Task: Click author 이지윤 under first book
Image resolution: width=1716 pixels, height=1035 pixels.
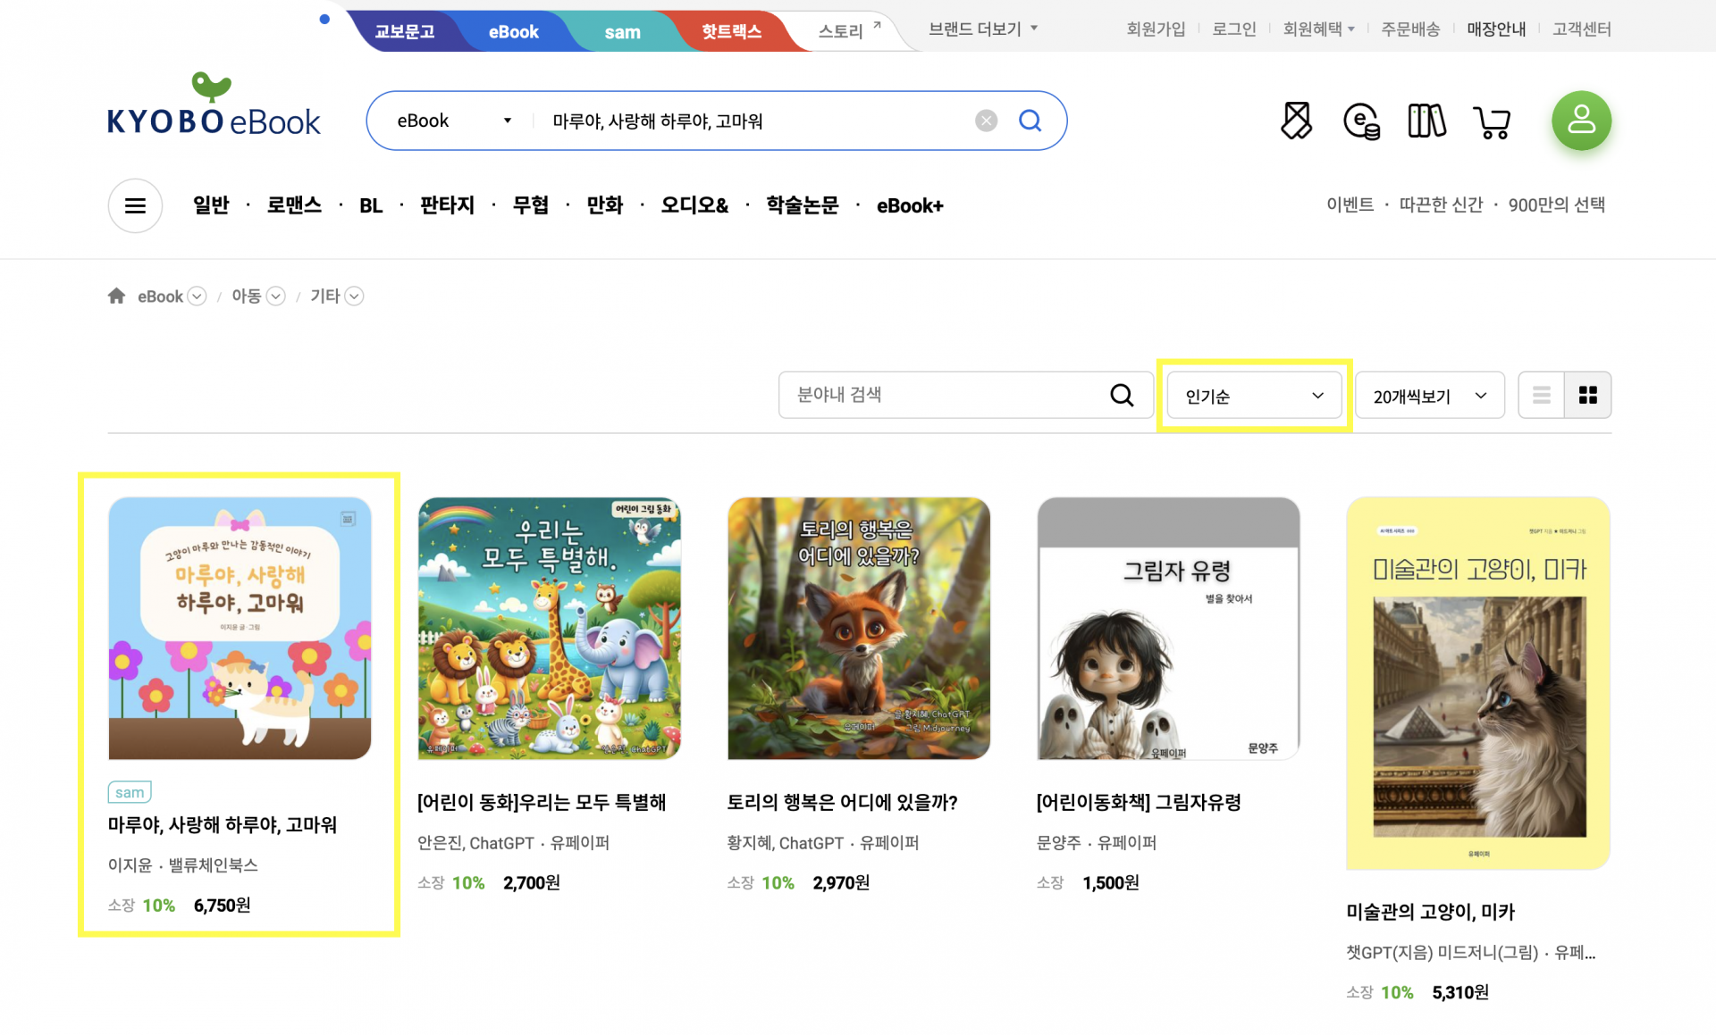Action: pyautogui.click(x=130, y=865)
